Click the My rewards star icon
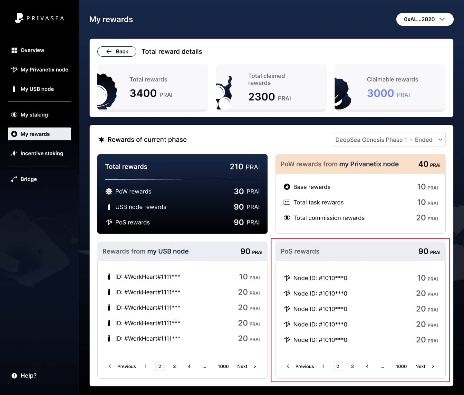Viewport: 464px width, 395px height. tap(14, 134)
